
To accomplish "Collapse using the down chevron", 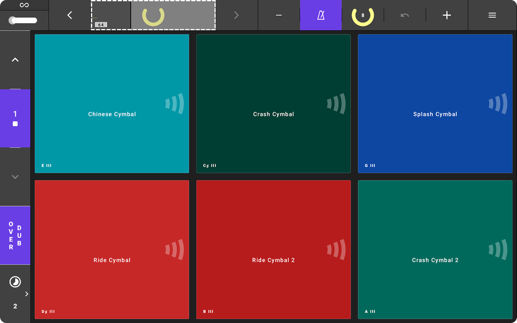I will [x=15, y=177].
